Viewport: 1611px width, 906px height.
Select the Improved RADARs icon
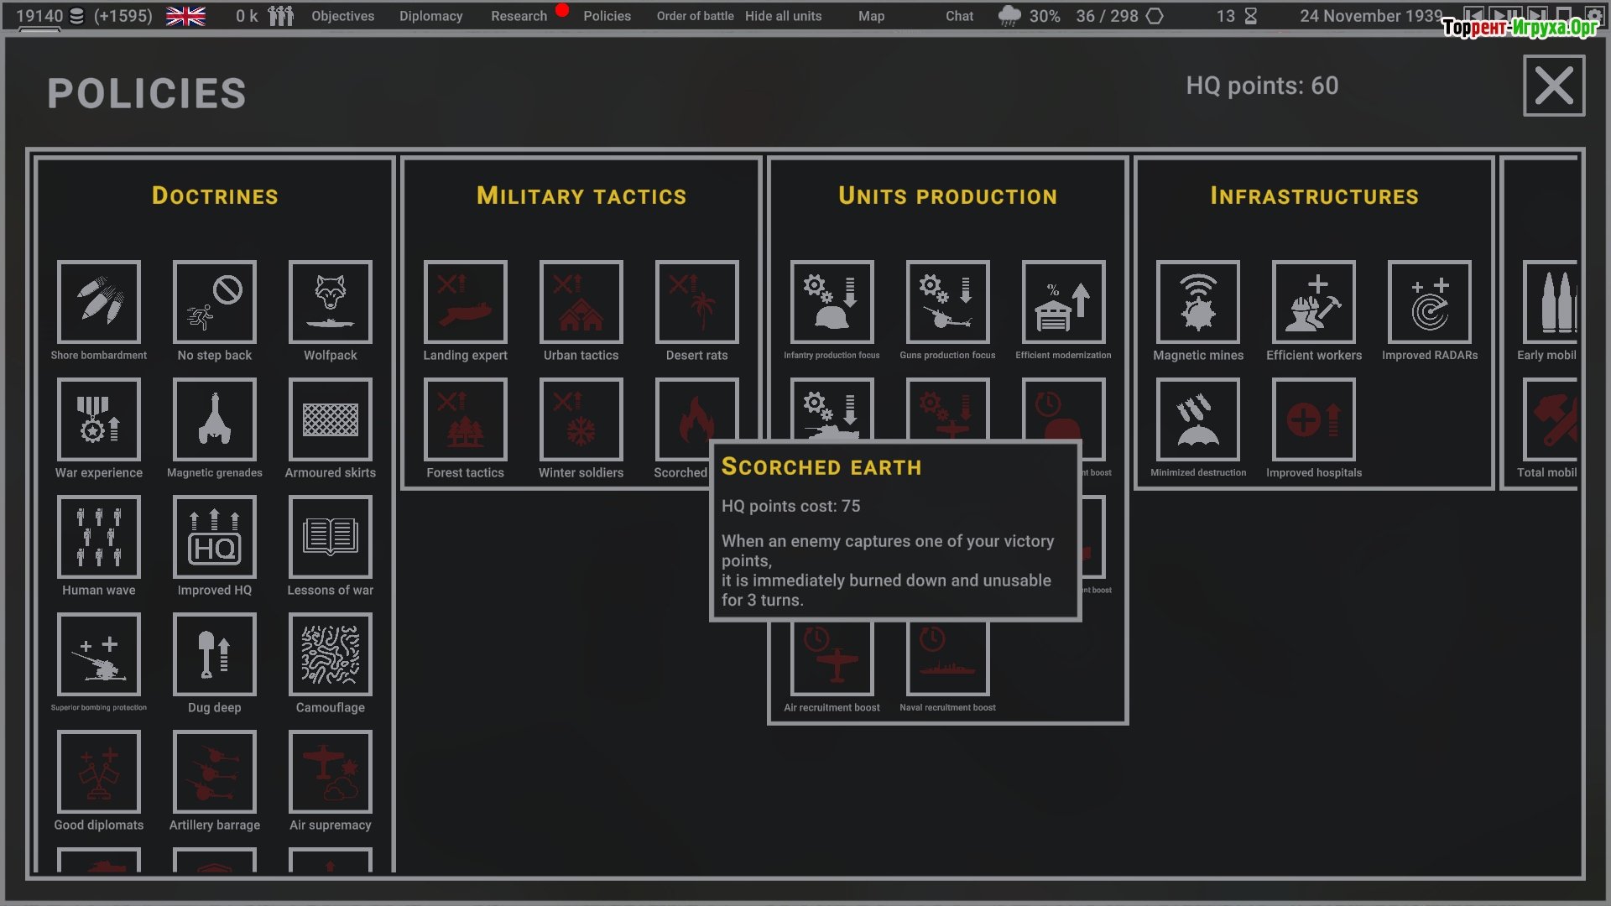[1430, 302]
